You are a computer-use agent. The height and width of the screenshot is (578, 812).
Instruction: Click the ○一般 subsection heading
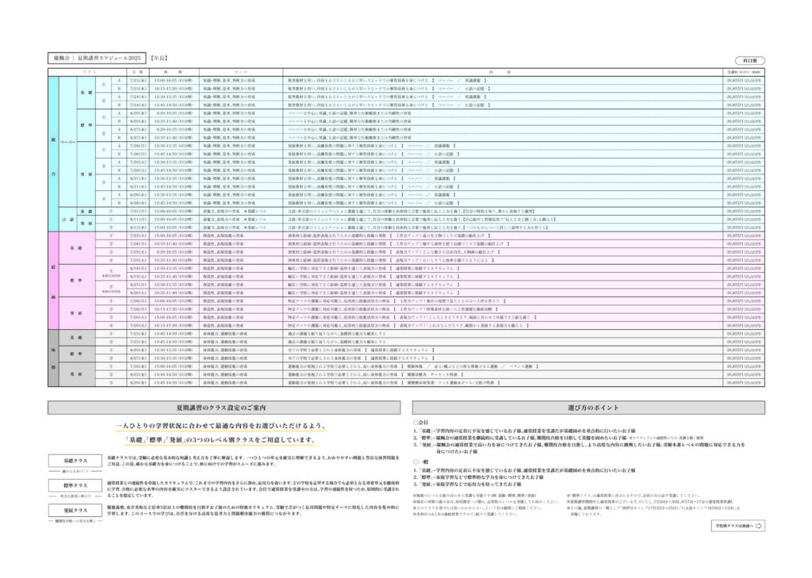(x=420, y=462)
